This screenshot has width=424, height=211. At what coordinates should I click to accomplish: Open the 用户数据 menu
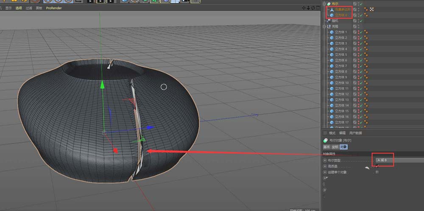point(356,133)
